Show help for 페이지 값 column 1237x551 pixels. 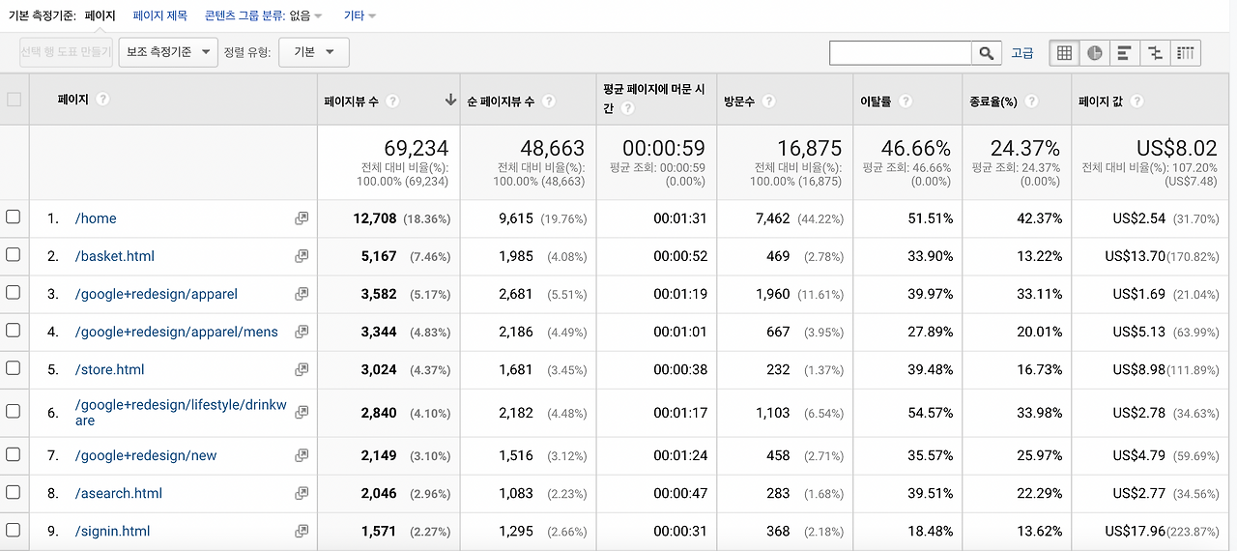pos(1136,101)
